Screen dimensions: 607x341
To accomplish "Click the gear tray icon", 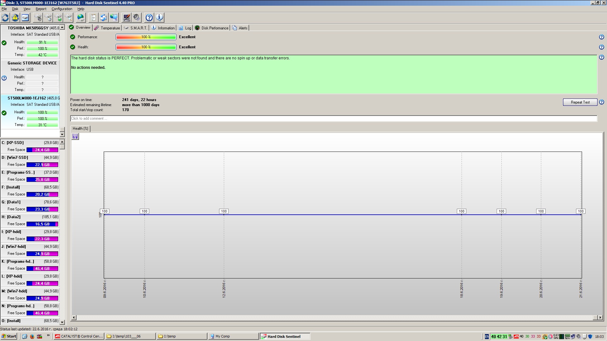I will click(550, 336).
